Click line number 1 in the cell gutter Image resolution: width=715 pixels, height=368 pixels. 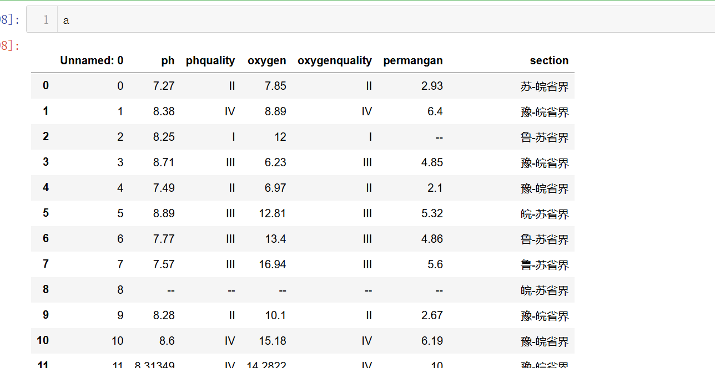(x=46, y=21)
